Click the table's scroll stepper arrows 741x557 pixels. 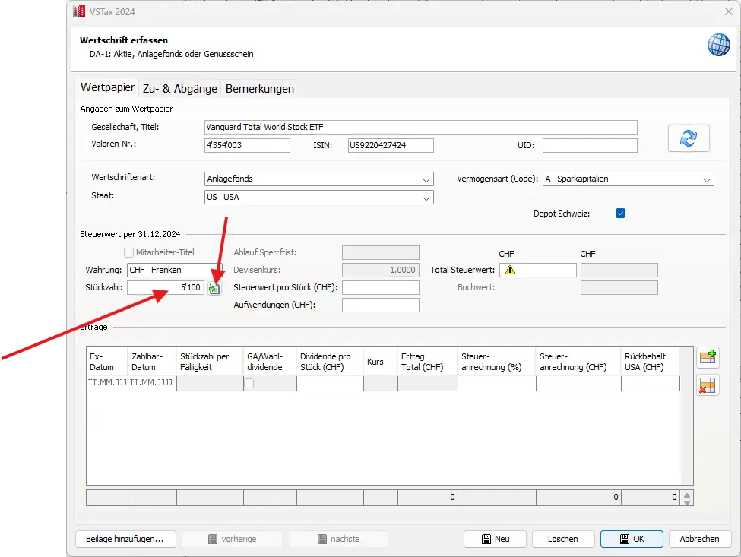coord(687,498)
